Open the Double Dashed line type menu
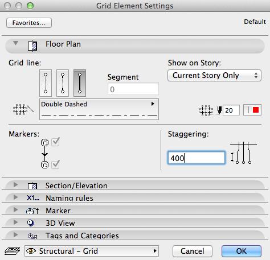270x260 pixels. click(x=99, y=109)
